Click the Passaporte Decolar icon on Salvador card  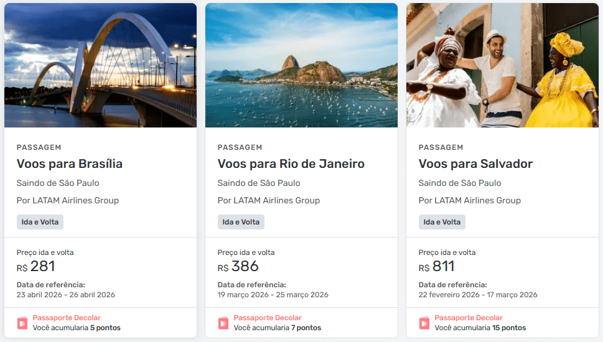[424, 323]
